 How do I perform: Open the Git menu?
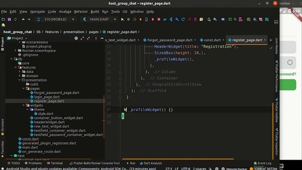click(125, 11)
